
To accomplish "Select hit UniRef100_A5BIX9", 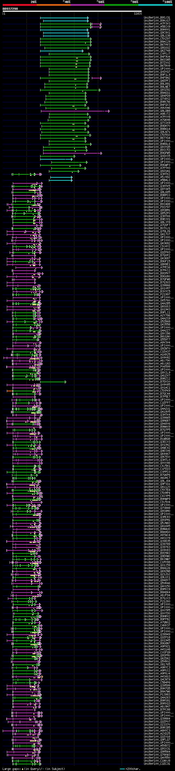I will pos(157,27).
